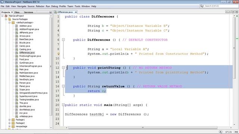Select StringsandSystemPrintout.java file
The height and width of the screenshot is (134, 239).
coord(33,93)
